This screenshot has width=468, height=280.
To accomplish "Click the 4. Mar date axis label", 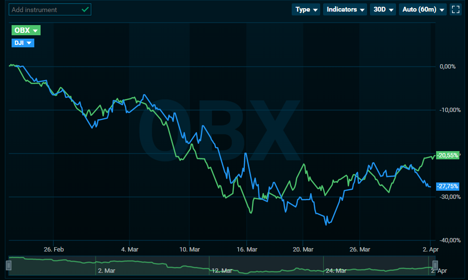I will coord(129,249).
